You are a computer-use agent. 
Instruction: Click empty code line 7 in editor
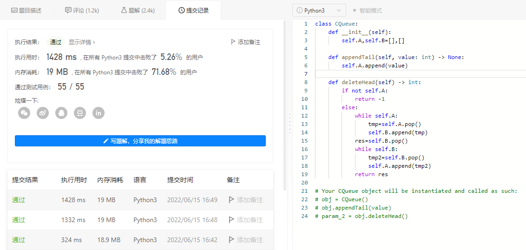pos(418,74)
